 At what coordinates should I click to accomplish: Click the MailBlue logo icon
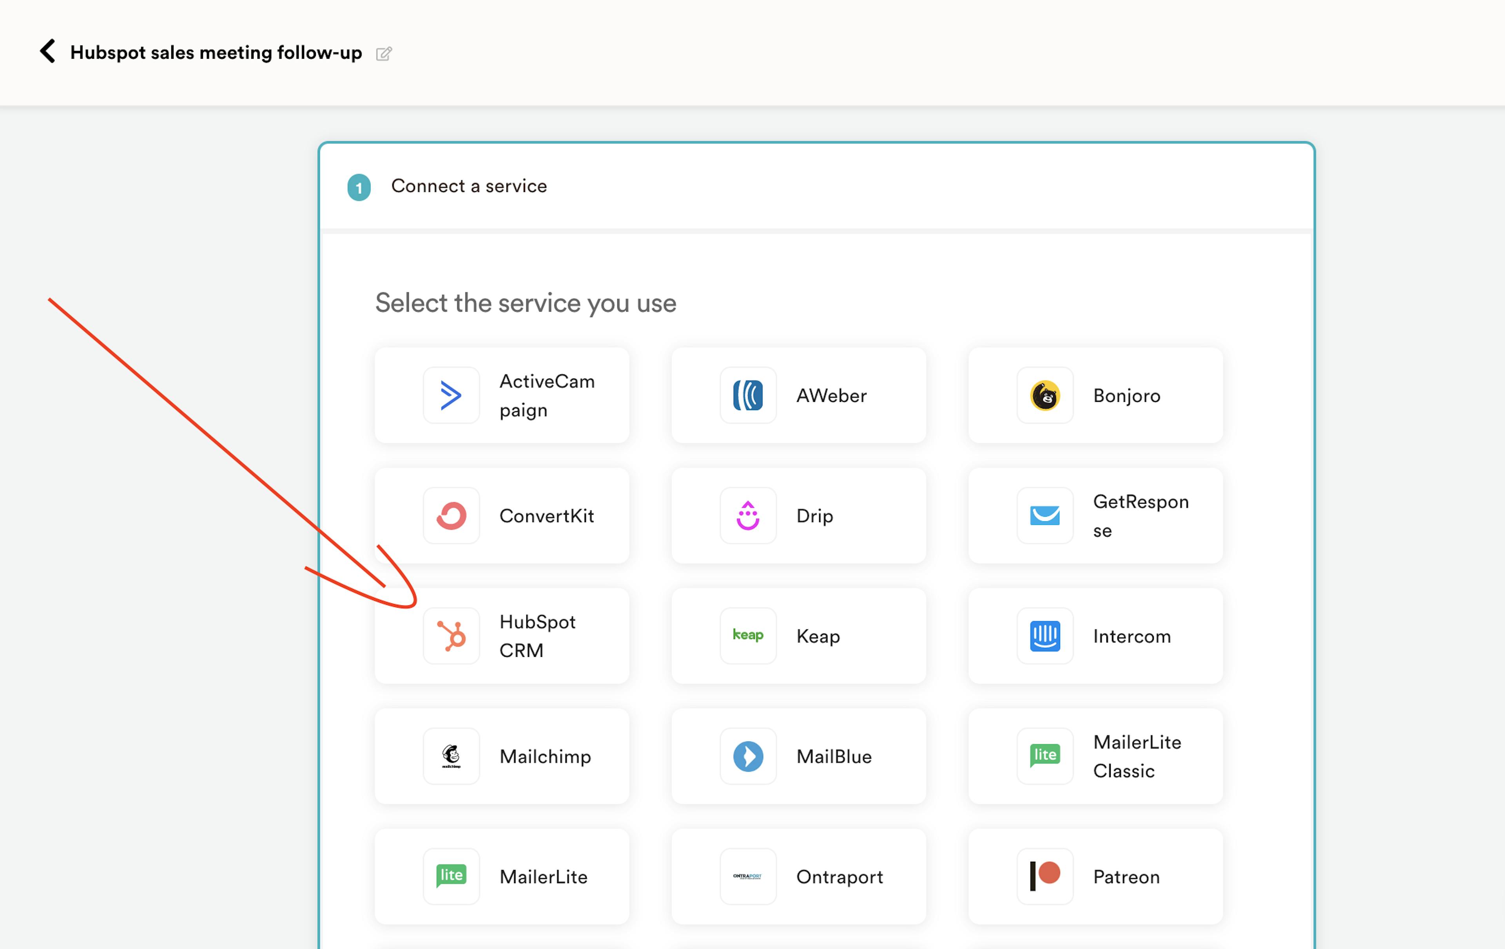(747, 757)
